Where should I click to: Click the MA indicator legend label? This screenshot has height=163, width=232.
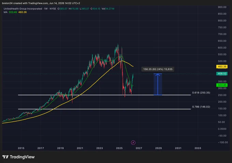5,12
